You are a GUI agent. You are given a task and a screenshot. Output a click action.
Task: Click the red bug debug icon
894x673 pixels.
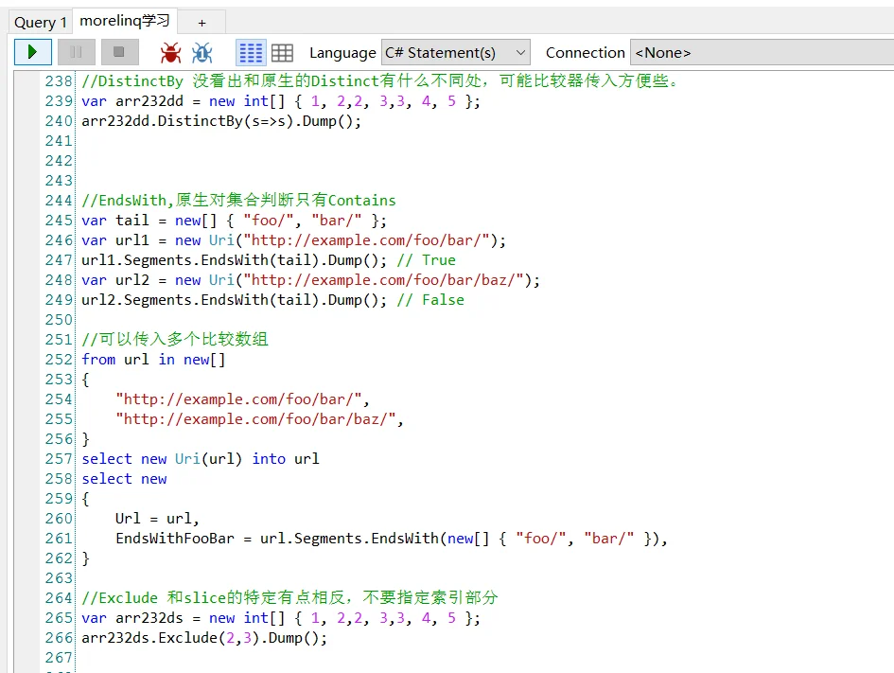pyautogui.click(x=170, y=53)
